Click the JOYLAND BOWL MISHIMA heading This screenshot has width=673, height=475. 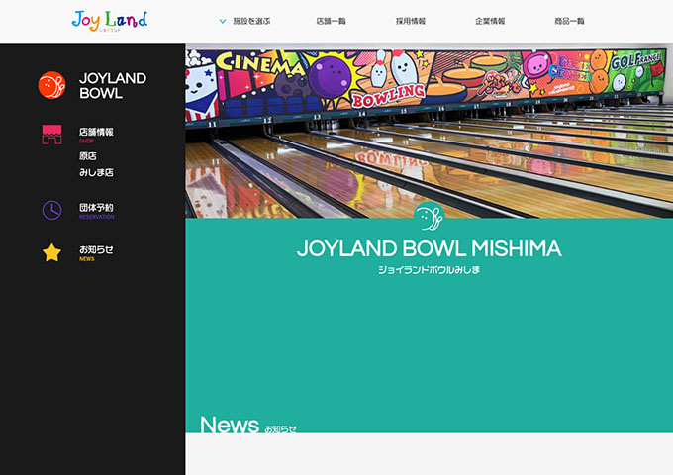click(429, 248)
